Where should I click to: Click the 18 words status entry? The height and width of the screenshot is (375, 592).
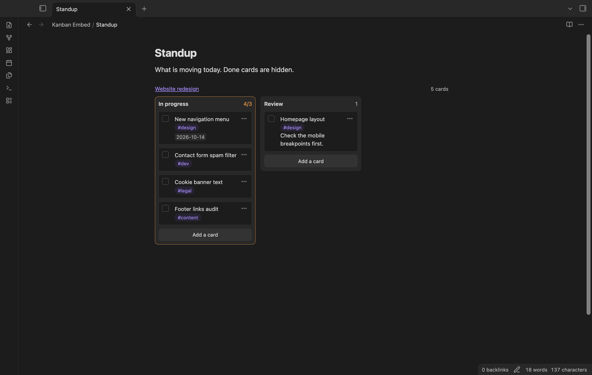pyautogui.click(x=536, y=370)
